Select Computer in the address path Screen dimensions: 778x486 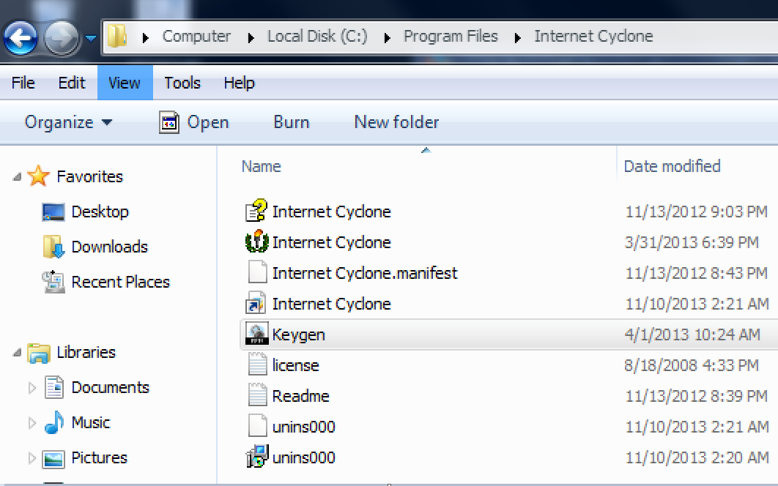pyautogui.click(x=196, y=36)
